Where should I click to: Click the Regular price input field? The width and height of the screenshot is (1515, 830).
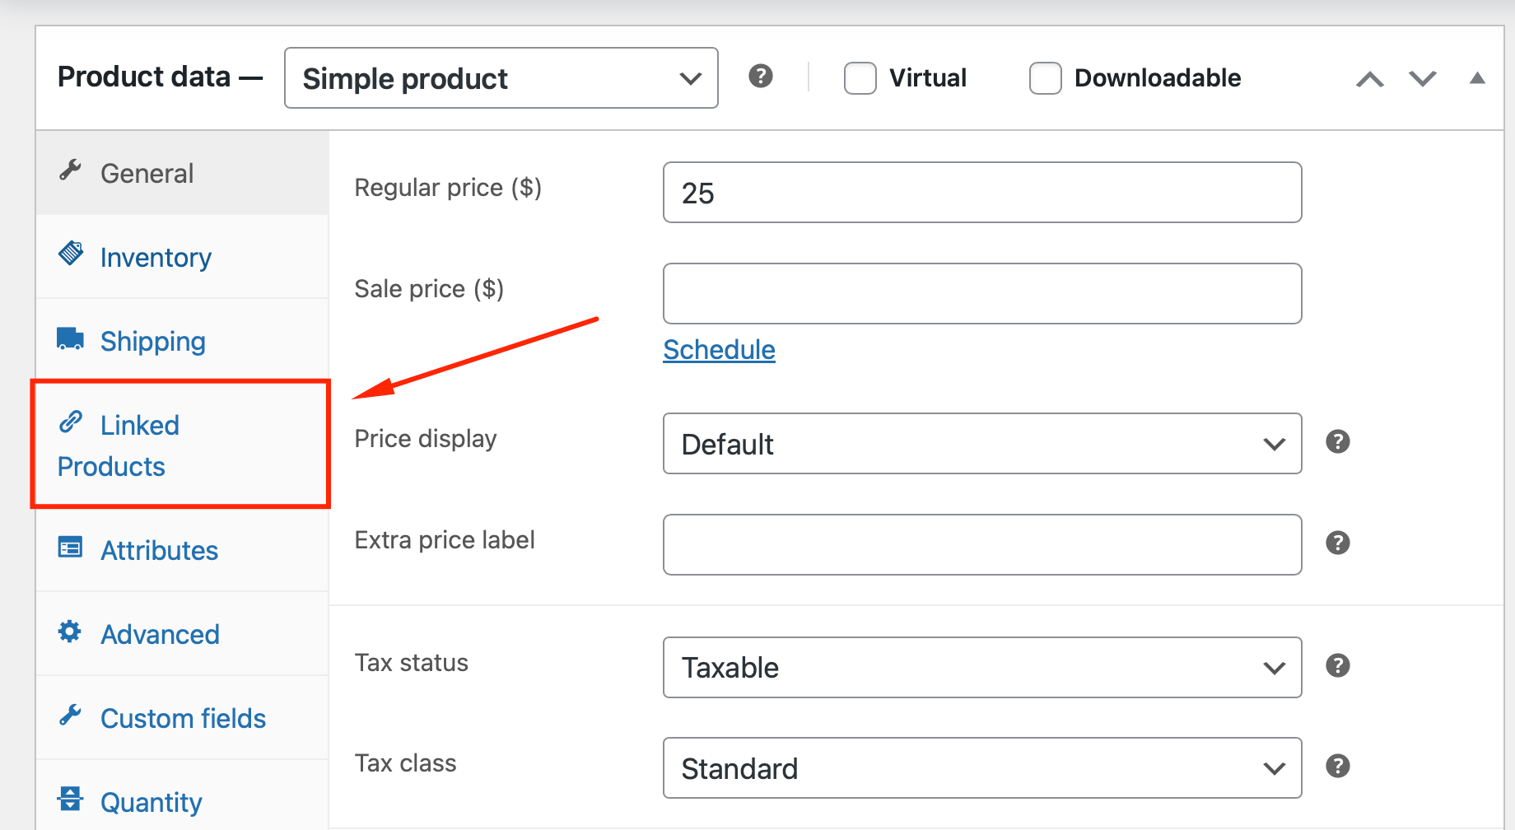982,193
